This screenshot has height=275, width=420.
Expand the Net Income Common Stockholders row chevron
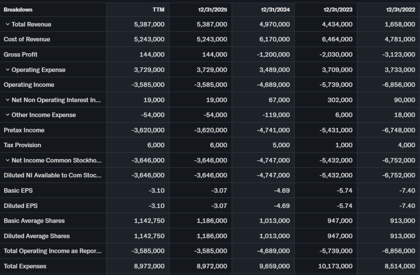point(7,160)
